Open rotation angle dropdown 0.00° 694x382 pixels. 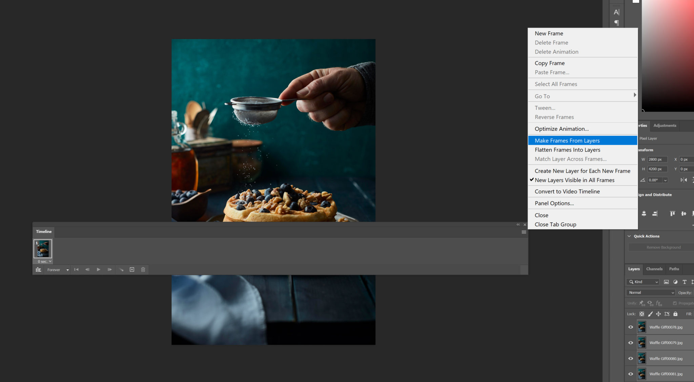click(665, 180)
